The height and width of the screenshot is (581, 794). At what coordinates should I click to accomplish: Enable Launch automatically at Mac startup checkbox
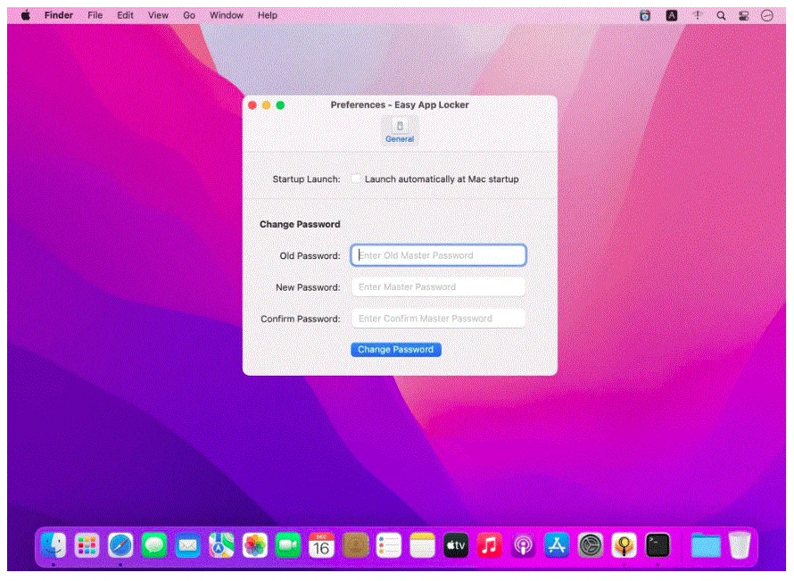[356, 178]
